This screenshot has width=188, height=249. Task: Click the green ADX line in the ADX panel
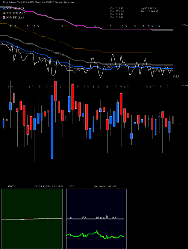pyautogui.click(x=95, y=235)
